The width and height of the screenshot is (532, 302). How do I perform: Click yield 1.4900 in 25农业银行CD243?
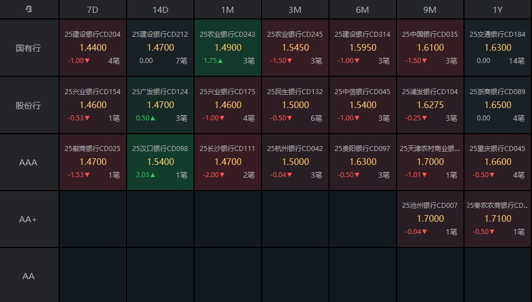(x=228, y=47)
